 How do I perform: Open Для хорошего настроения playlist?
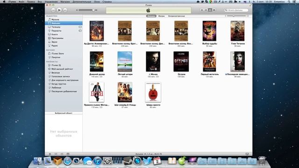click(x=65, y=80)
